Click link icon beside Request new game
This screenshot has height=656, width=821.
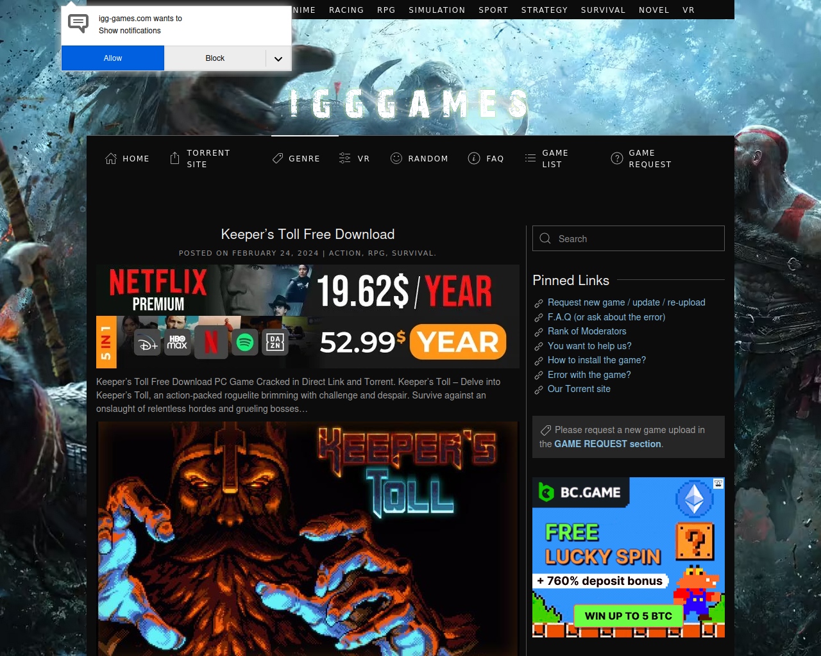point(539,303)
